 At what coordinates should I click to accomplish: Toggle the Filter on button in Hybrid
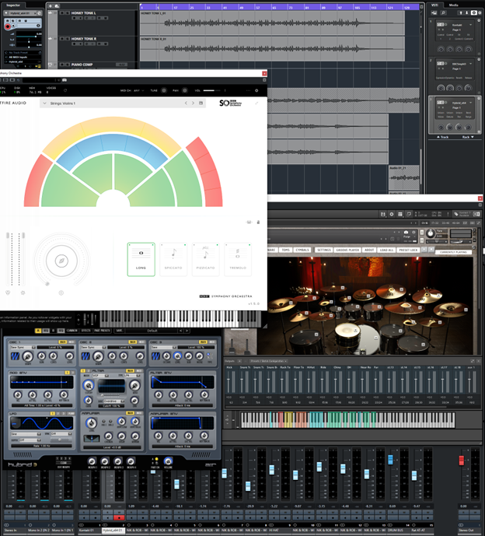coord(130,370)
